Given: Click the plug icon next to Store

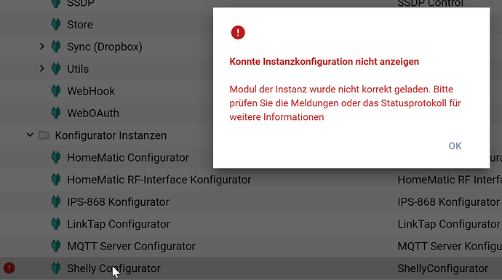Looking at the screenshot, I should coord(56,24).
